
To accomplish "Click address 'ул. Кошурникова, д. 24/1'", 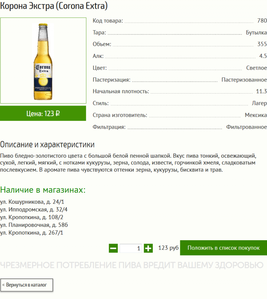I will pos(32,202).
